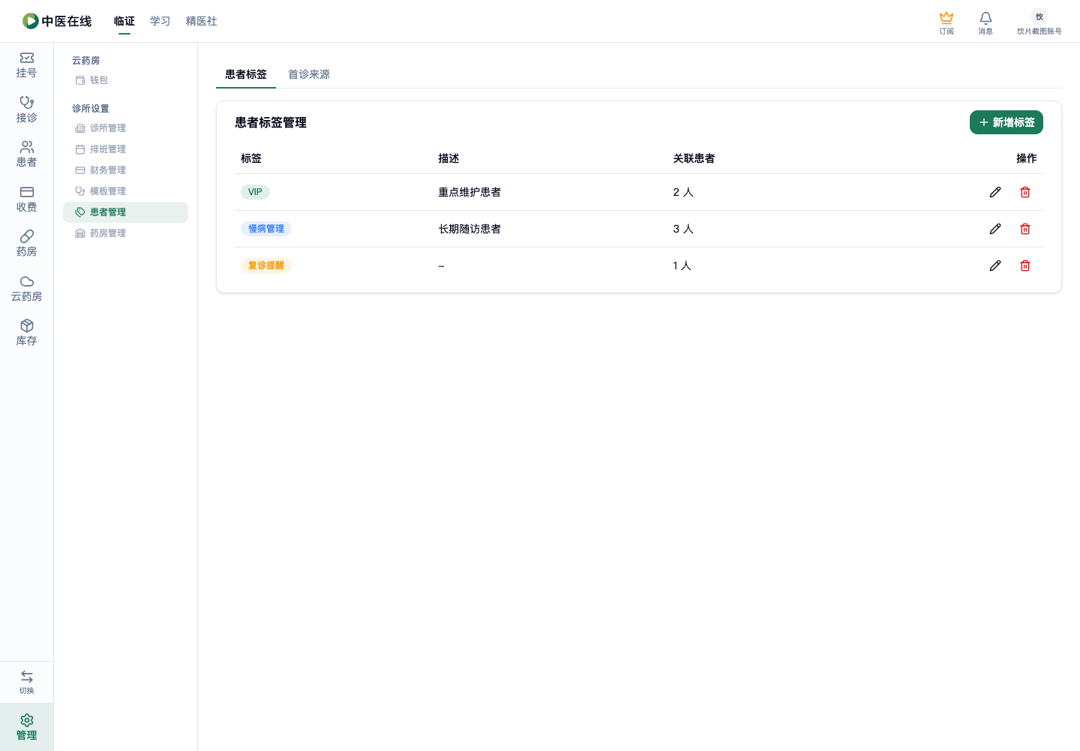
Task: Open 钱包 in the 云药房 menu
Action: click(x=125, y=80)
